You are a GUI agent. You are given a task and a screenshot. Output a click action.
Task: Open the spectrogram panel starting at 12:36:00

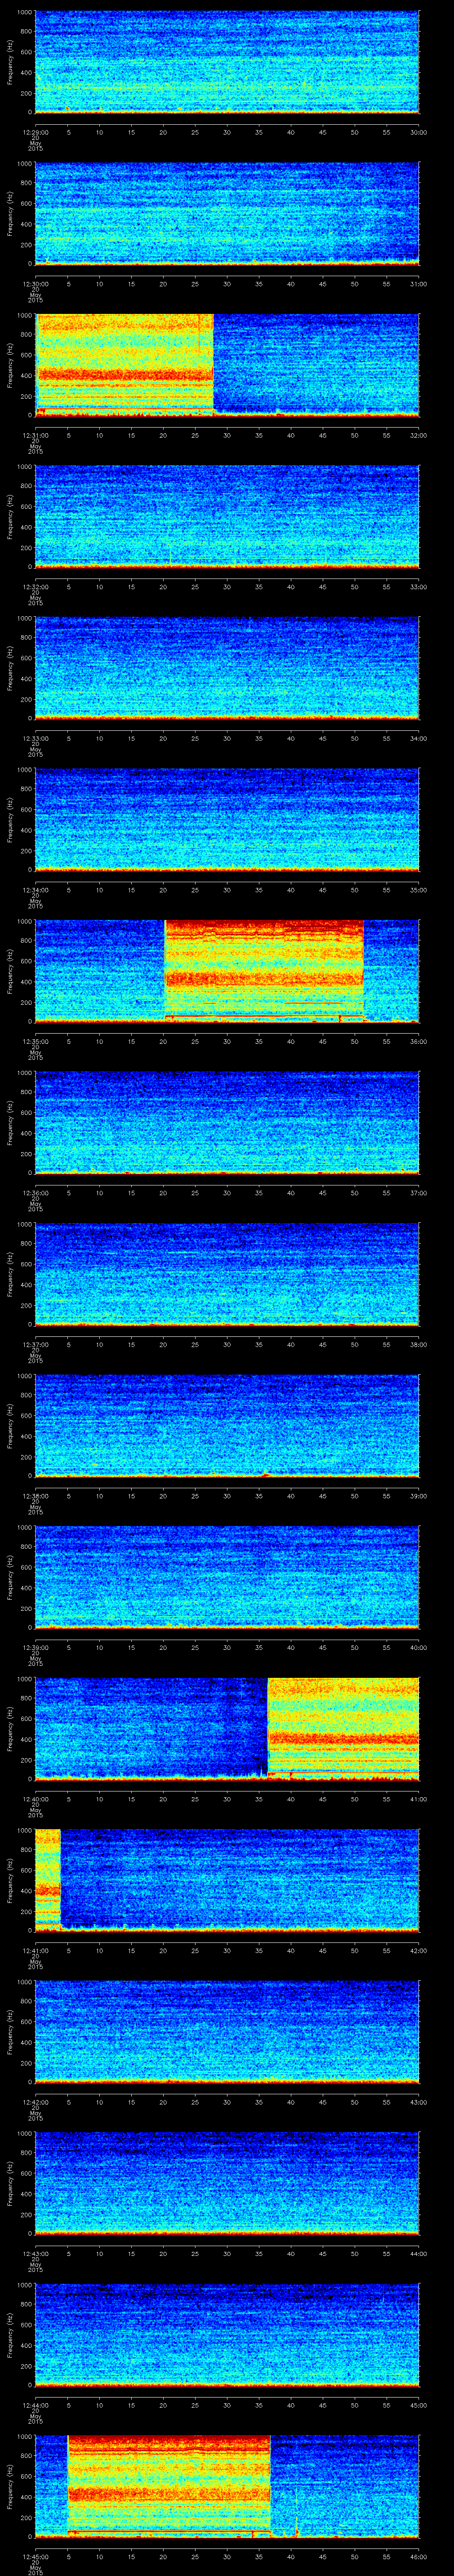click(227, 1123)
